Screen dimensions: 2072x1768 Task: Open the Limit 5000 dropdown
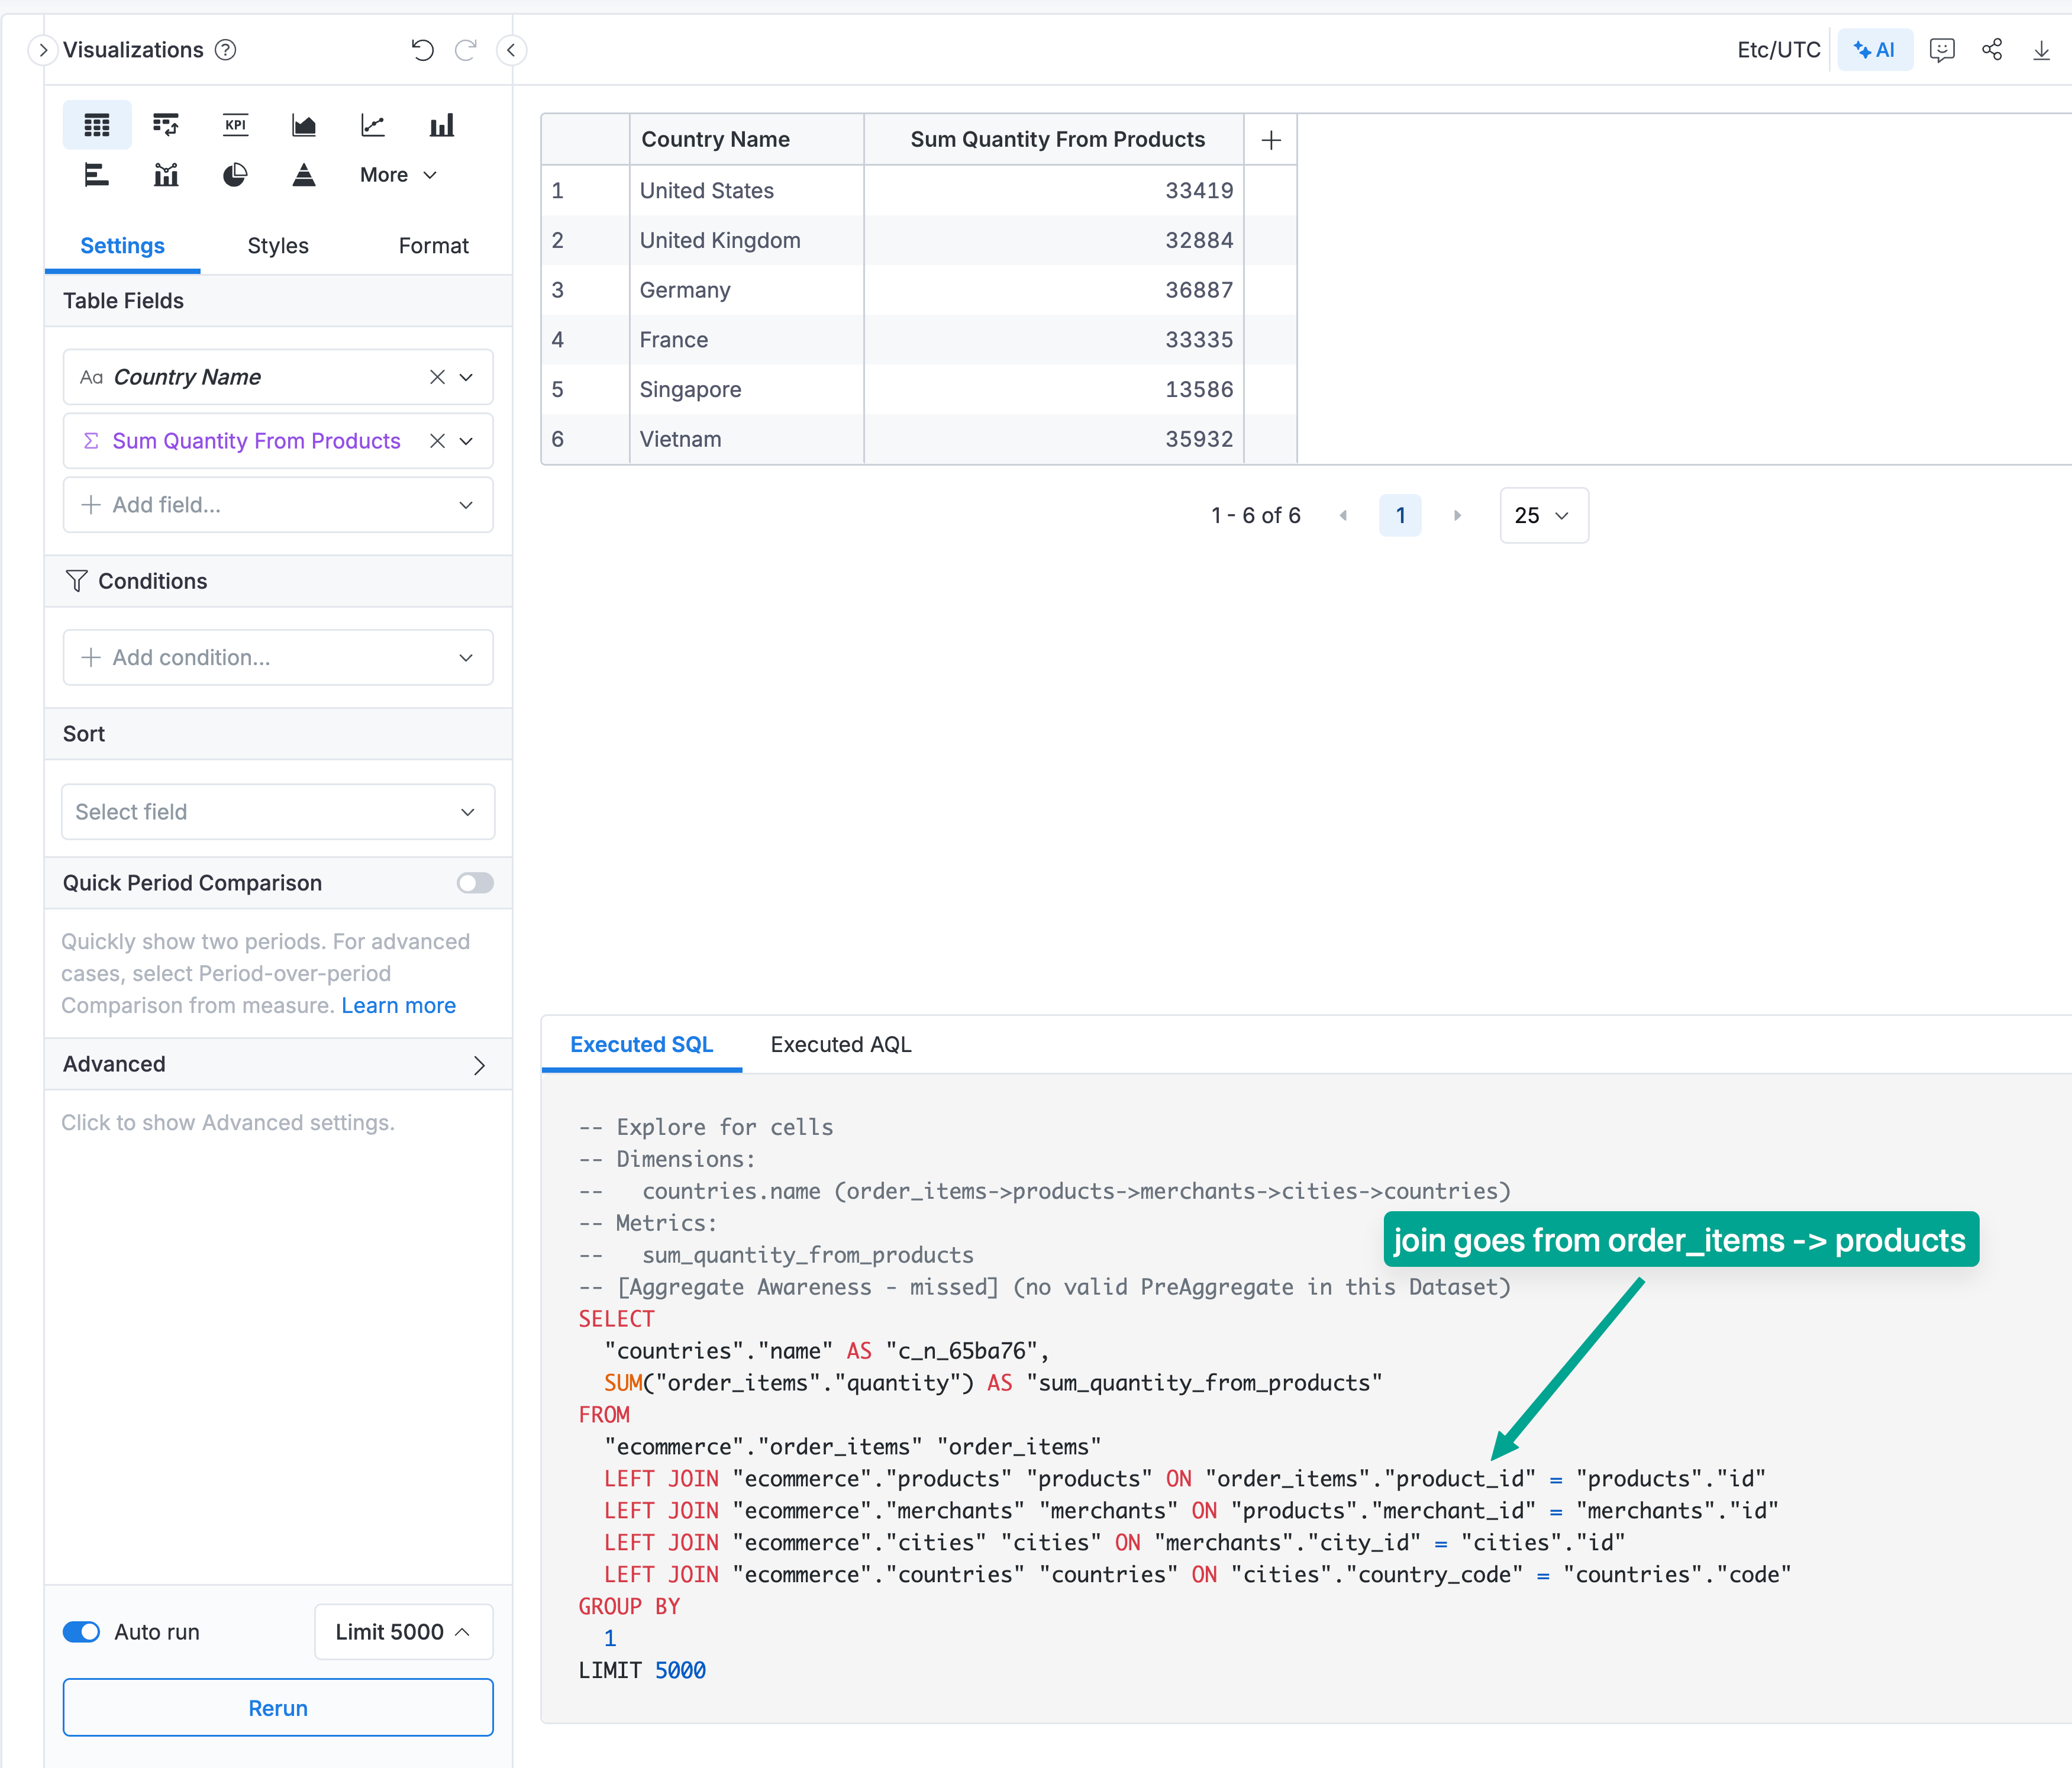(x=403, y=1632)
